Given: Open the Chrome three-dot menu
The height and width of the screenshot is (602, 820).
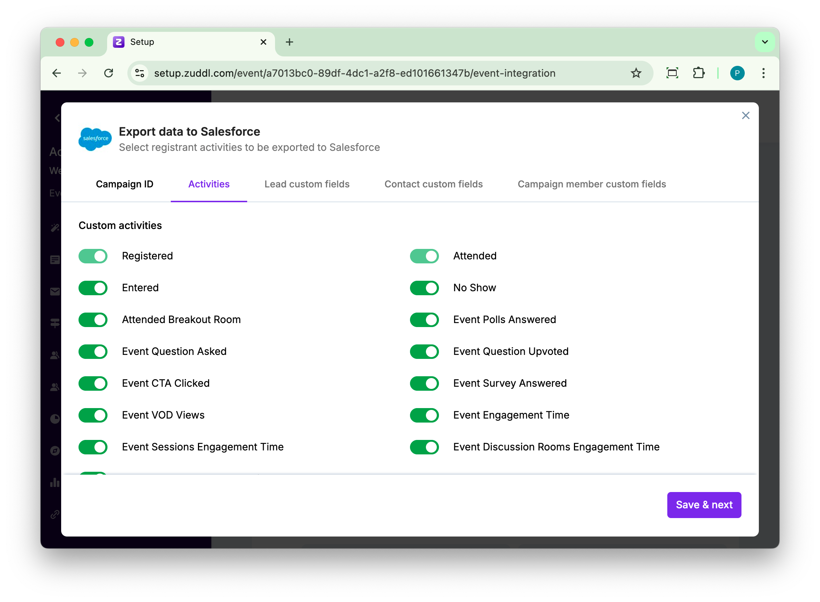Looking at the screenshot, I should point(763,73).
